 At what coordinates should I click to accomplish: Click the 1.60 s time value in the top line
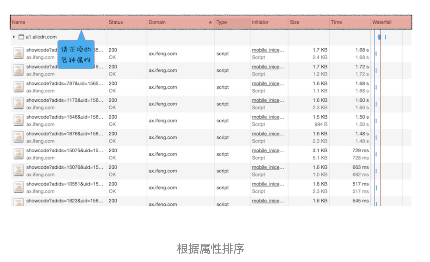[x=362, y=100]
